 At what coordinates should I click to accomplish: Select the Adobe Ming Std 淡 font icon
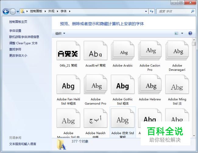[x=177, y=84]
